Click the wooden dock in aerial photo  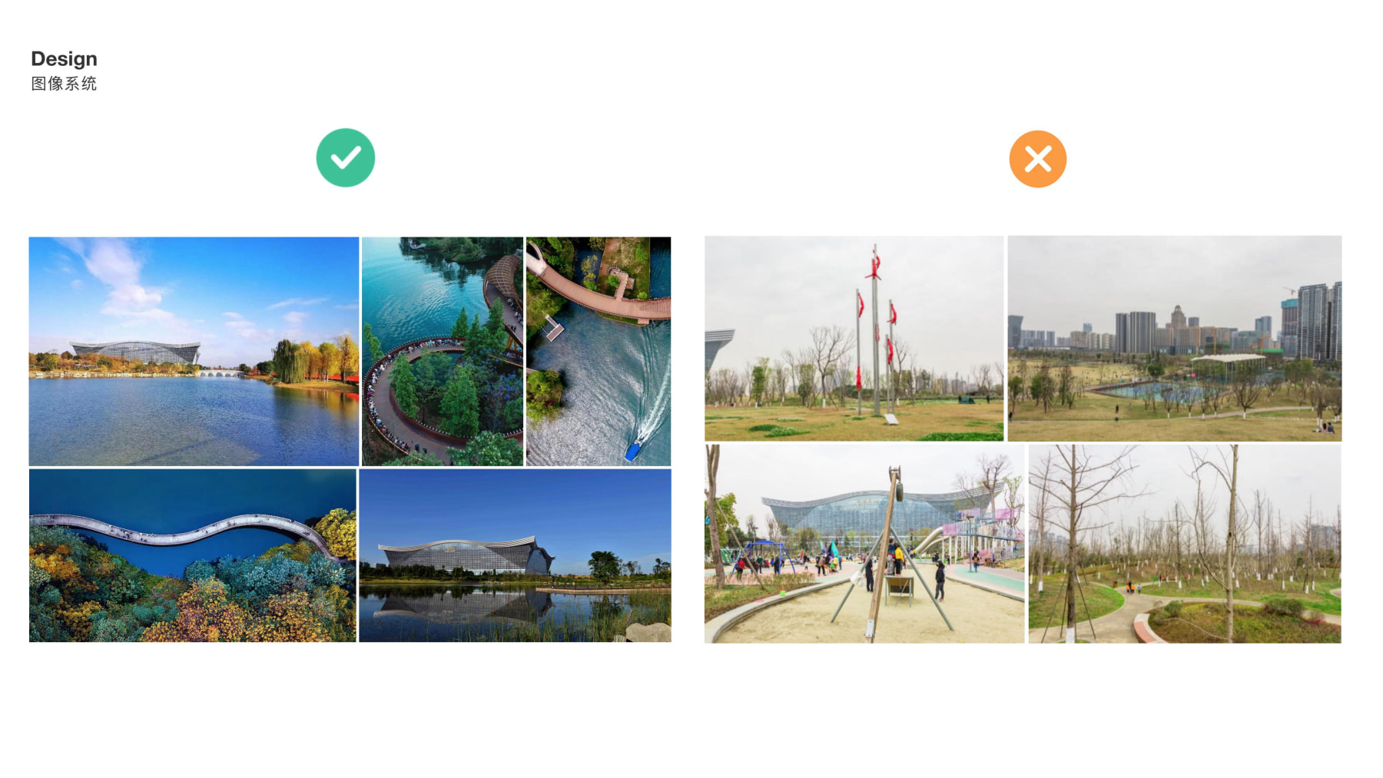point(554,329)
